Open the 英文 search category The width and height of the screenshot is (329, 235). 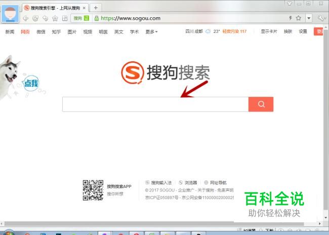119,32
